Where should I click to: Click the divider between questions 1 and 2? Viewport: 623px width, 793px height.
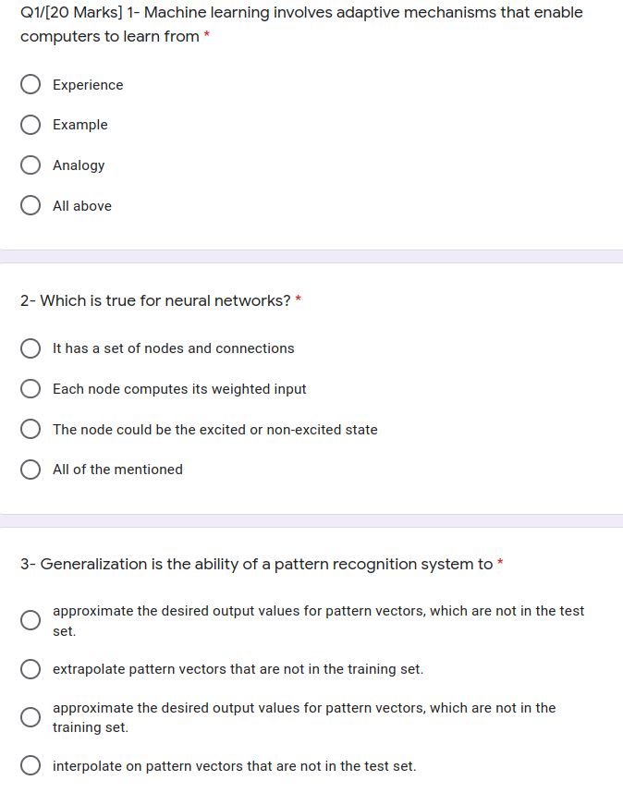tap(311, 255)
